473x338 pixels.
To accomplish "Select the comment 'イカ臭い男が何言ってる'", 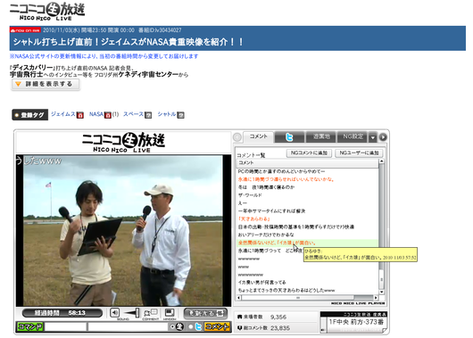I will pos(261,282).
